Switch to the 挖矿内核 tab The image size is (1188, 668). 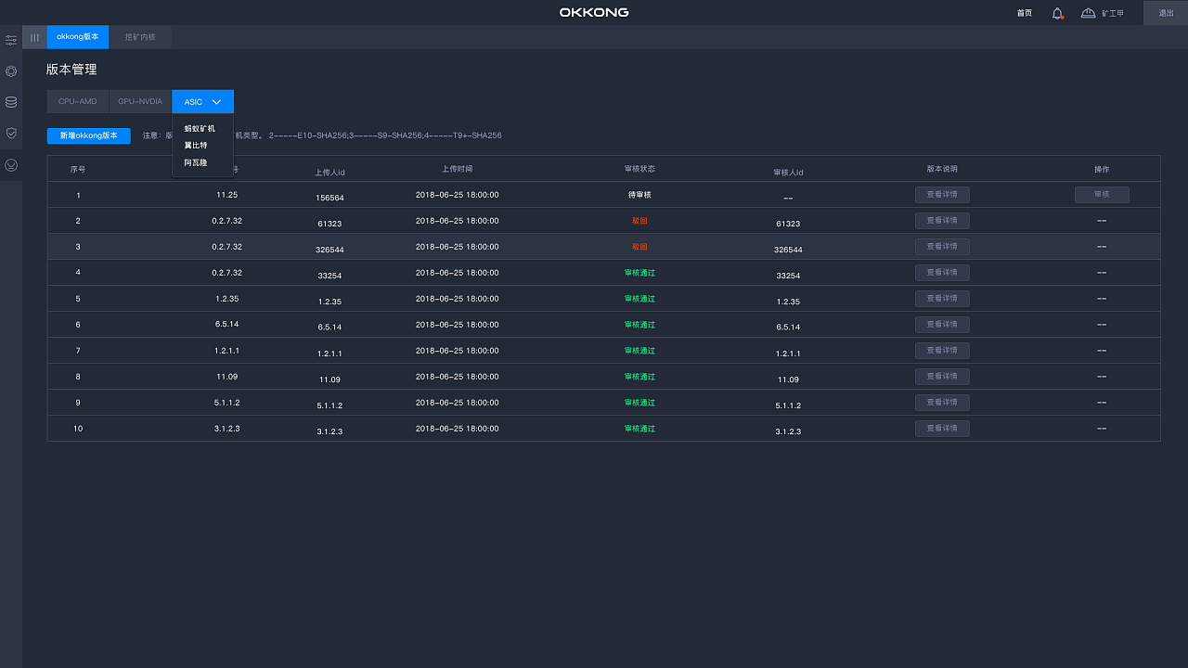pyautogui.click(x=140, y=37)
